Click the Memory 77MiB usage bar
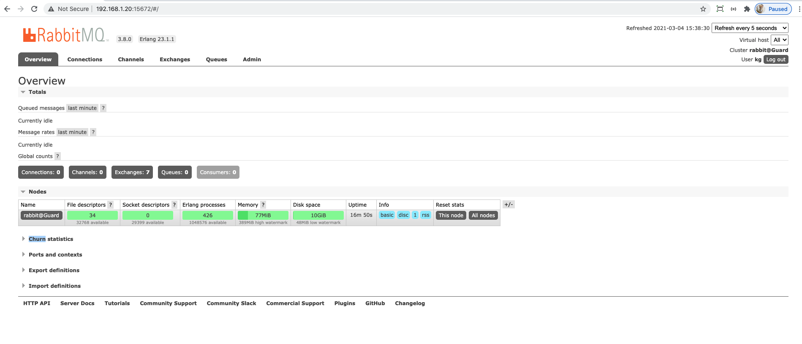The width and height of the screenshot is (802, 344). (x=263, y=216)
